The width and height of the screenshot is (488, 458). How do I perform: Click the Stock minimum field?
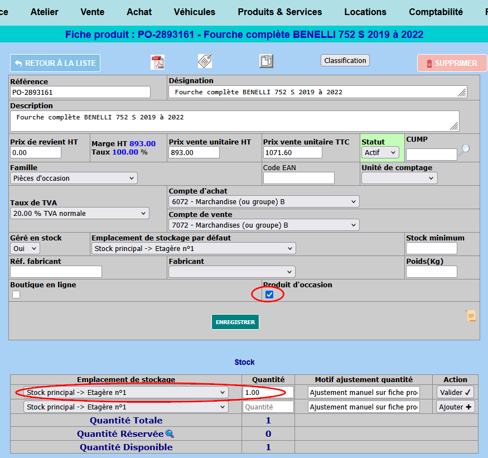pos(431,248)
